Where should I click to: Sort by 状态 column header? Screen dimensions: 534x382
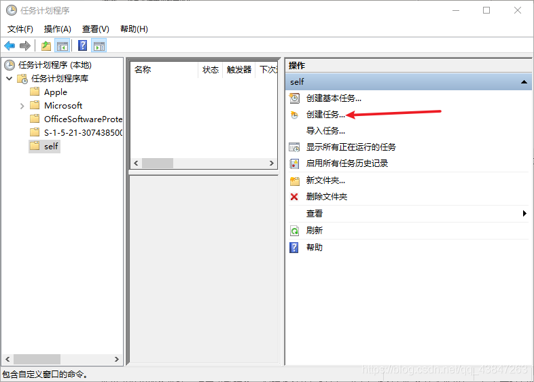(211, 70)
